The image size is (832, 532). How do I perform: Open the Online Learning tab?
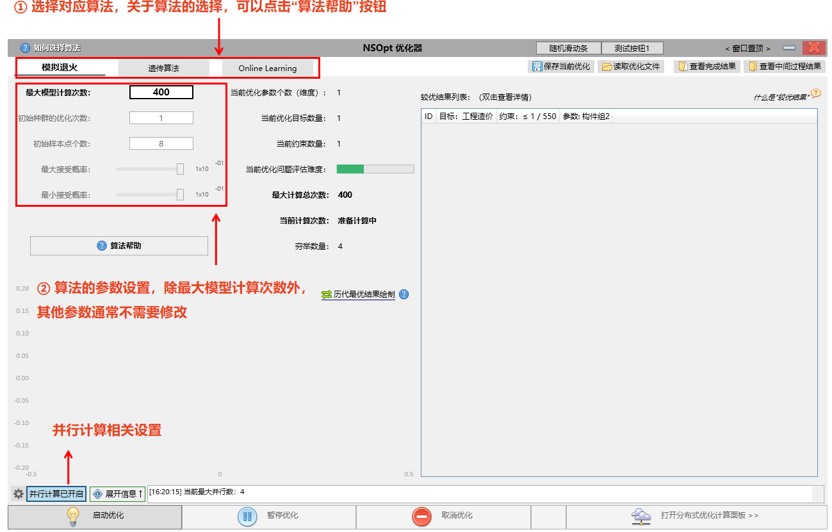(268, 68)
